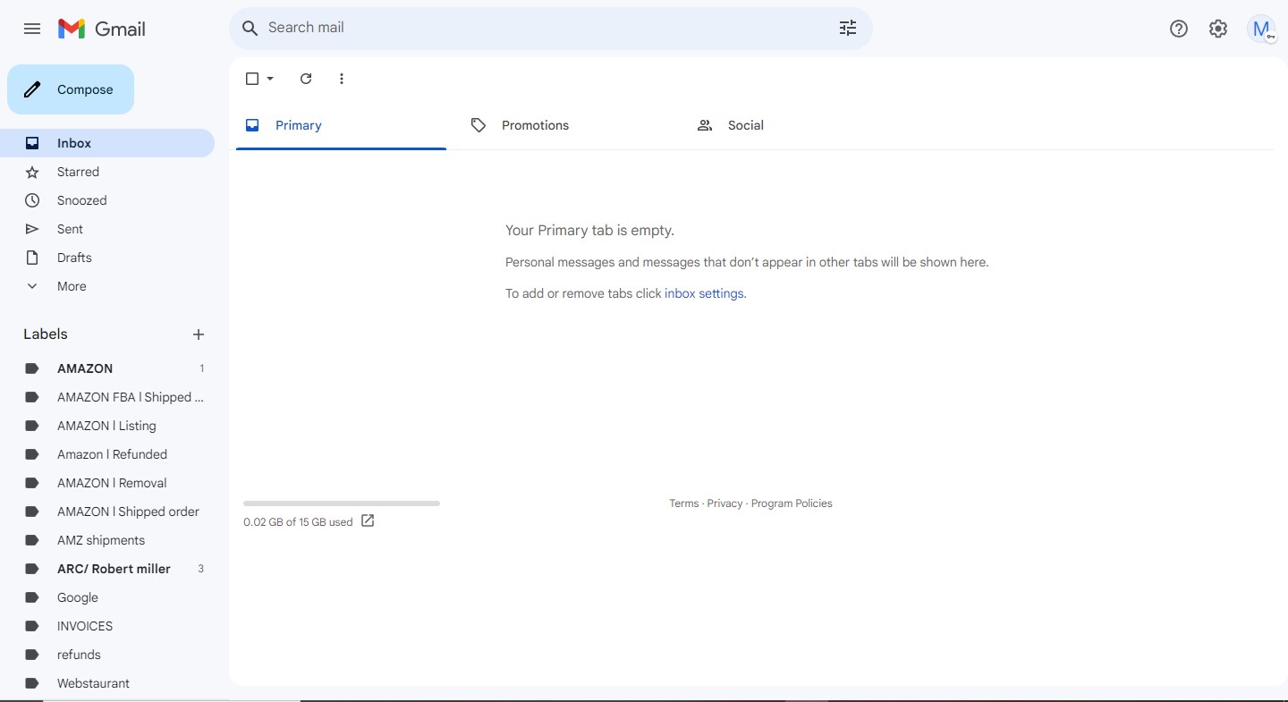Open the Webstaurant label
The width and height of the screenshot is (1288, 702).
coord(107,683)
